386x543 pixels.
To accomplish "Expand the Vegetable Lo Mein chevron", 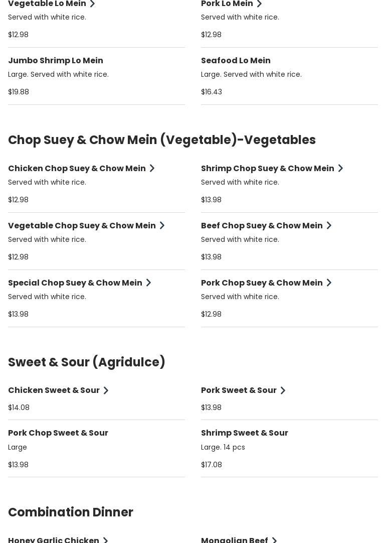I will [x=92, y=4].
